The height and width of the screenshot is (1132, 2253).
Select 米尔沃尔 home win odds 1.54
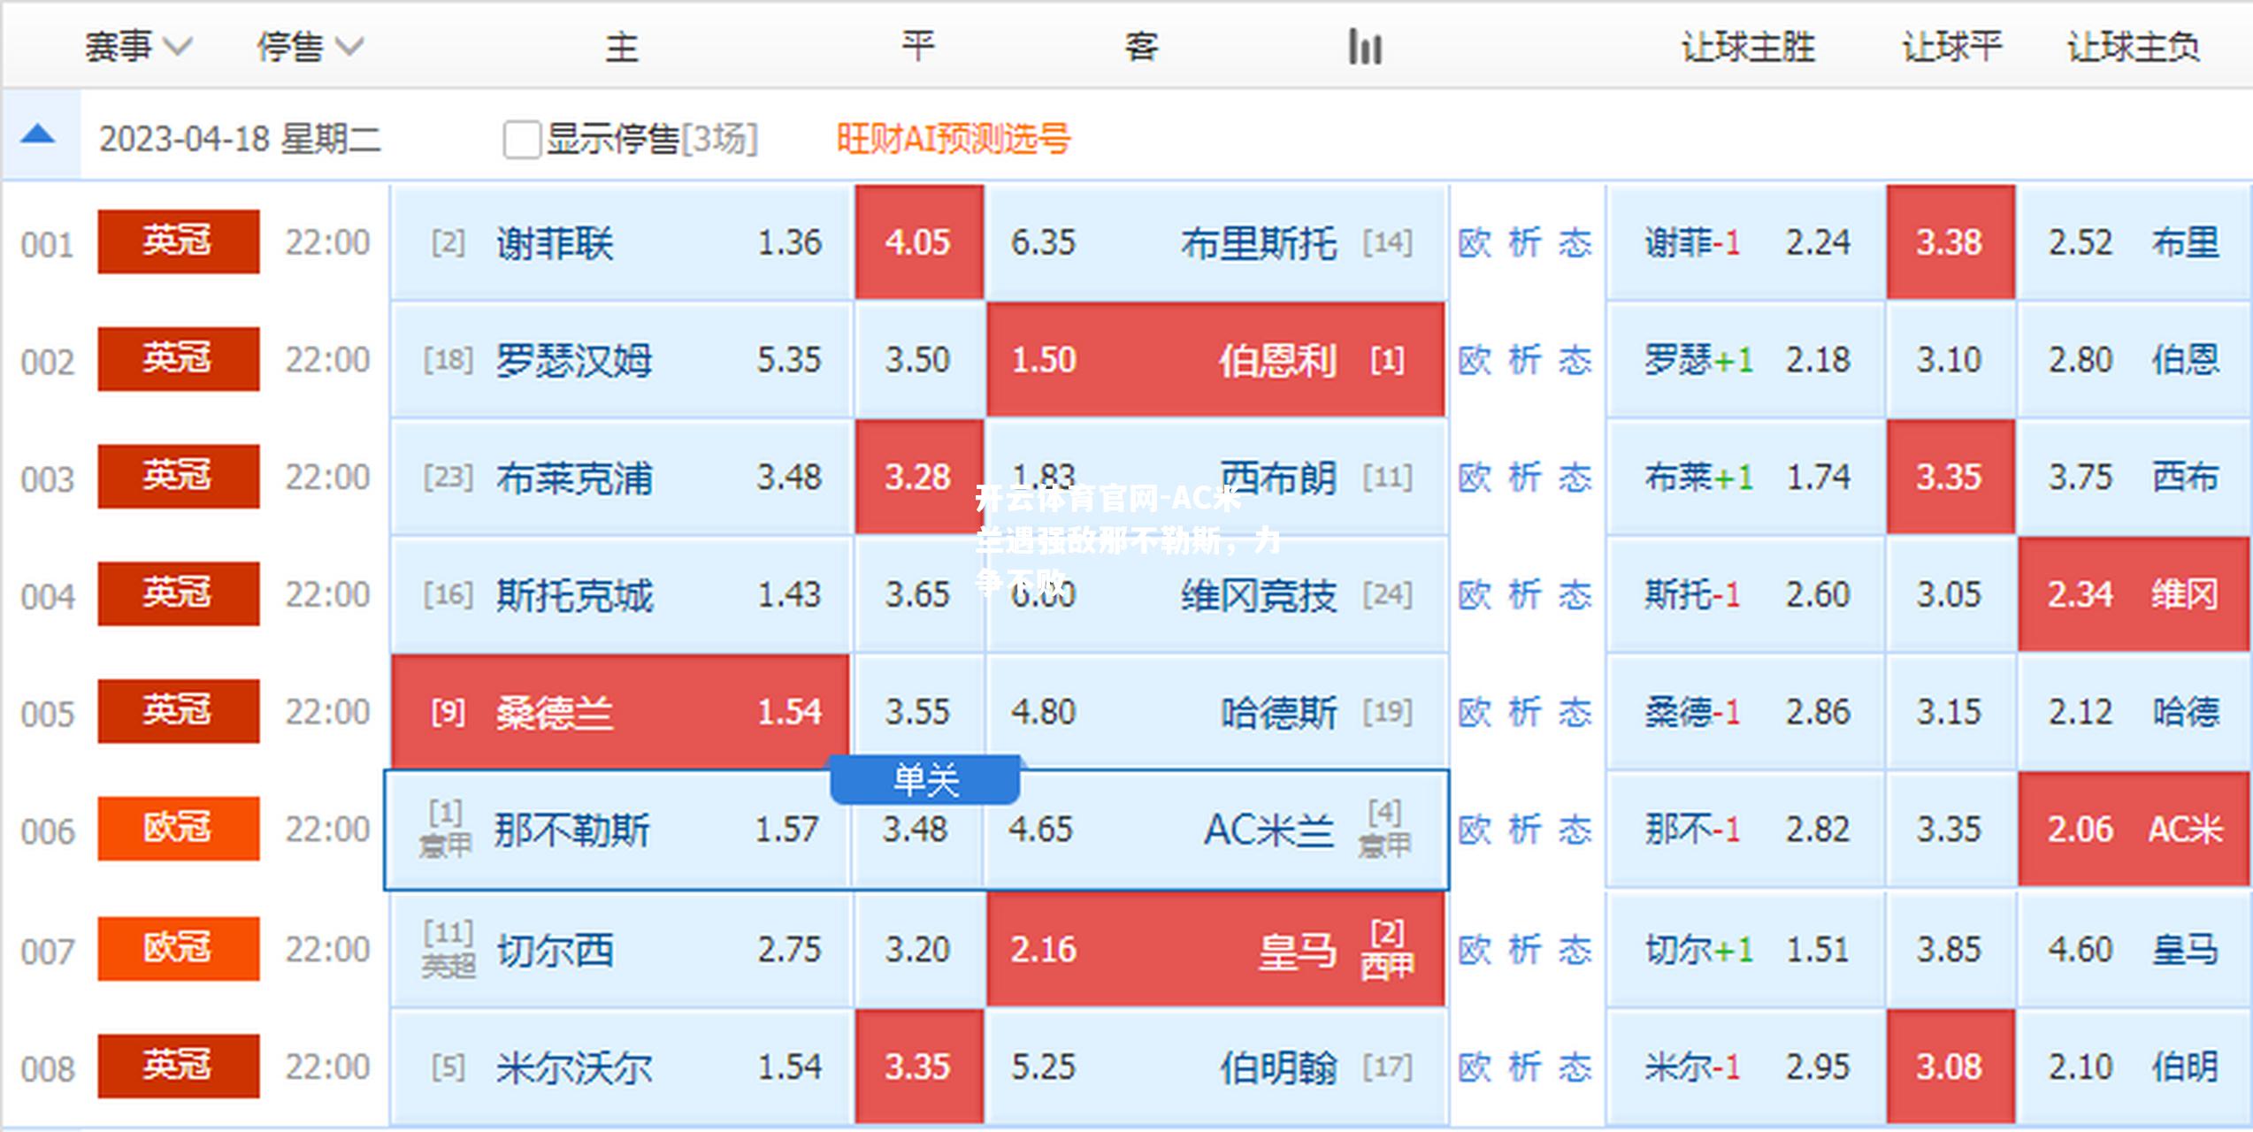pos(620,1067)
